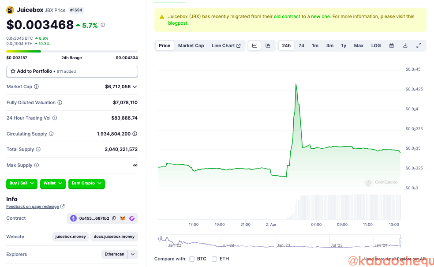Select the 7d time range
The height and width of the screenshot is (267, 434).
point(301,46)
